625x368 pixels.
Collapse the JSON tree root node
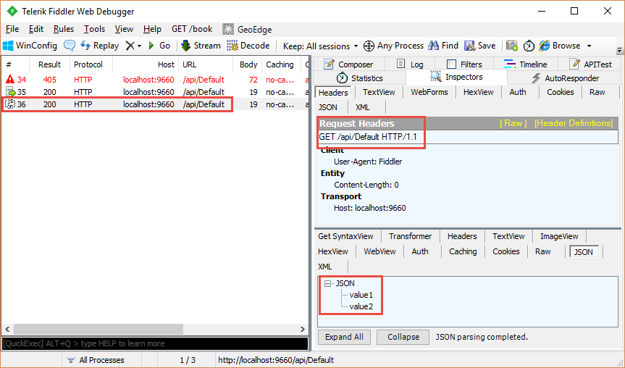(327, 283)
